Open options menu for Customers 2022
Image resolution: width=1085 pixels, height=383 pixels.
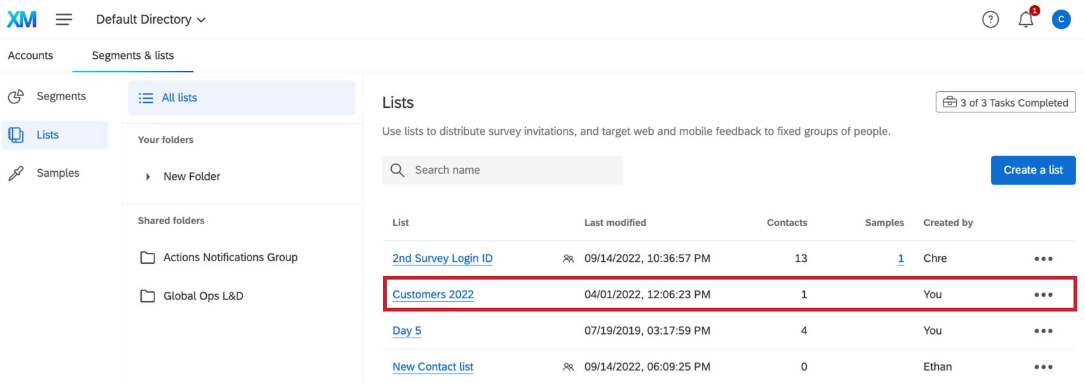(x=1043, y=295)
